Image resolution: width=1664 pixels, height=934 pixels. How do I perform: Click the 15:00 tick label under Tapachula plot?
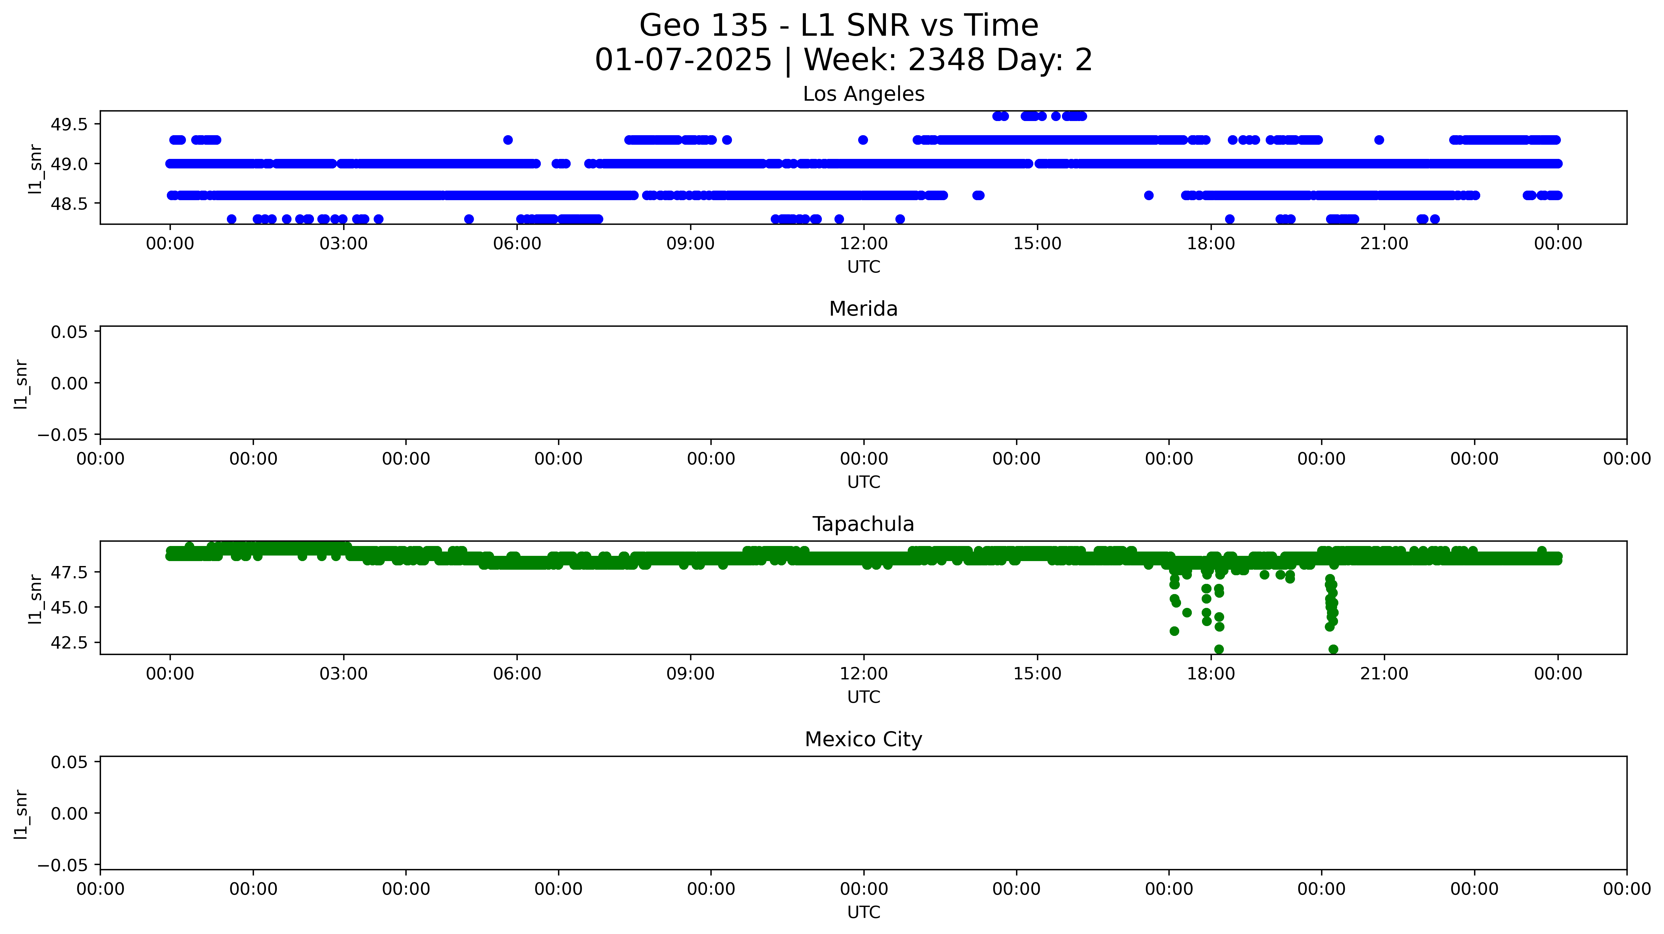[x=1037, y=674]
